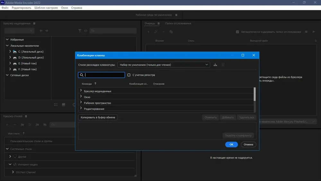This screenshot has width=321, height=181.
Task: Collapse the Системные стили group
Action: click(x=7, y=149)
